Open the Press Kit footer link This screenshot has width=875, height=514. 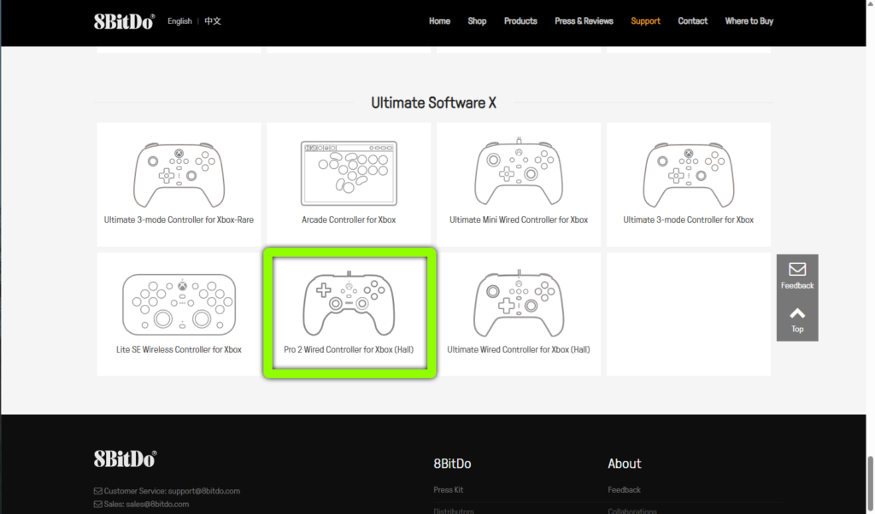(448, 490)
